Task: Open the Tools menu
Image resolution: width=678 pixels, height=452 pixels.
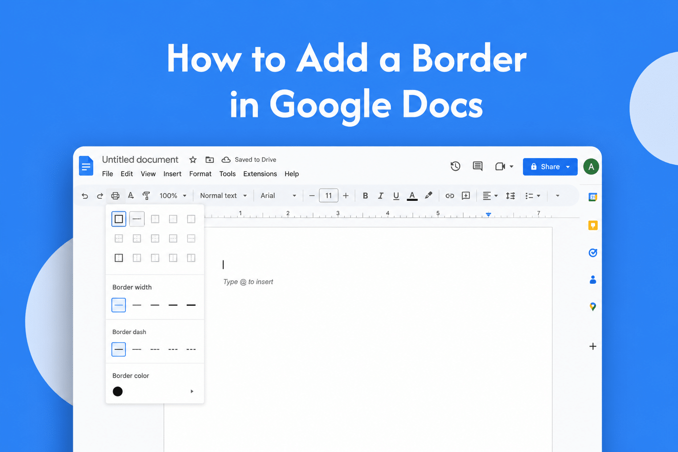Action: coord(227,174)
